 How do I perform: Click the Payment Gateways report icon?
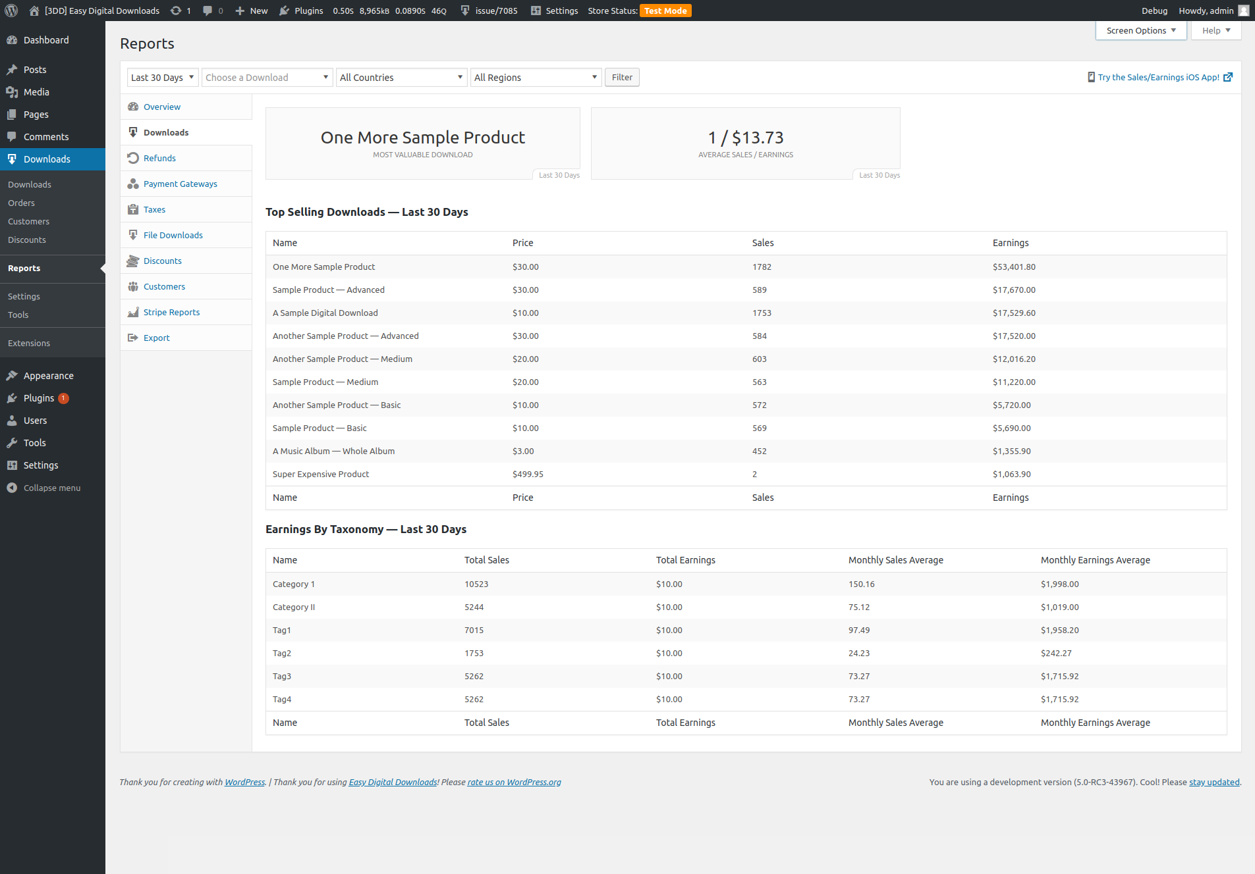(x=133, y=184)
